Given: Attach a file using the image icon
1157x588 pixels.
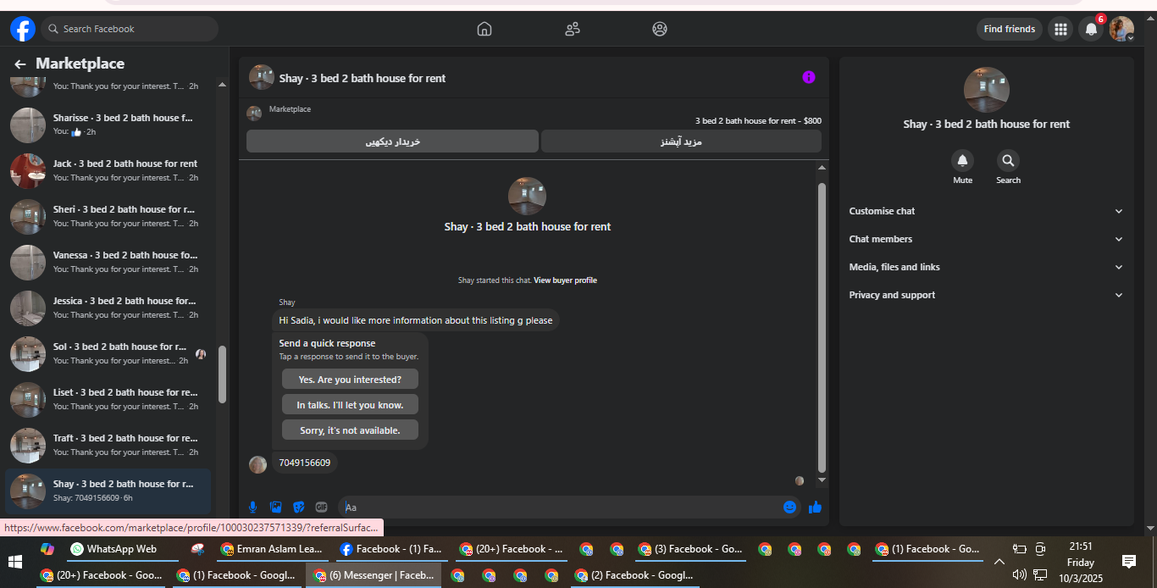Looking at the screenshot, I should (x=275, y=507).
